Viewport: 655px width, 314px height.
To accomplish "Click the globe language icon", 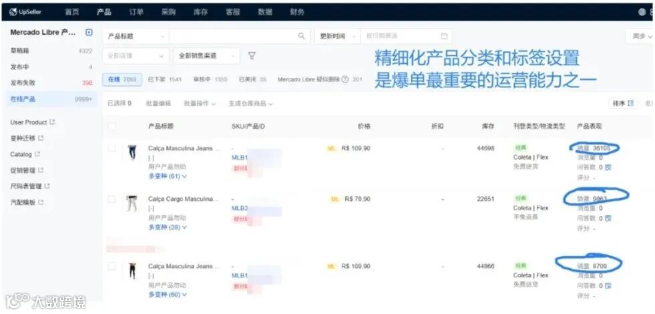I will (642, 12).
